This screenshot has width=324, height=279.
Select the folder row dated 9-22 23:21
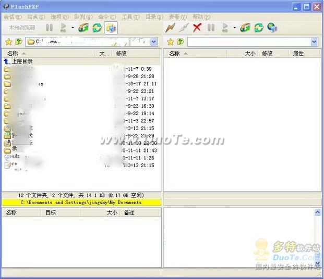[81, 91]
